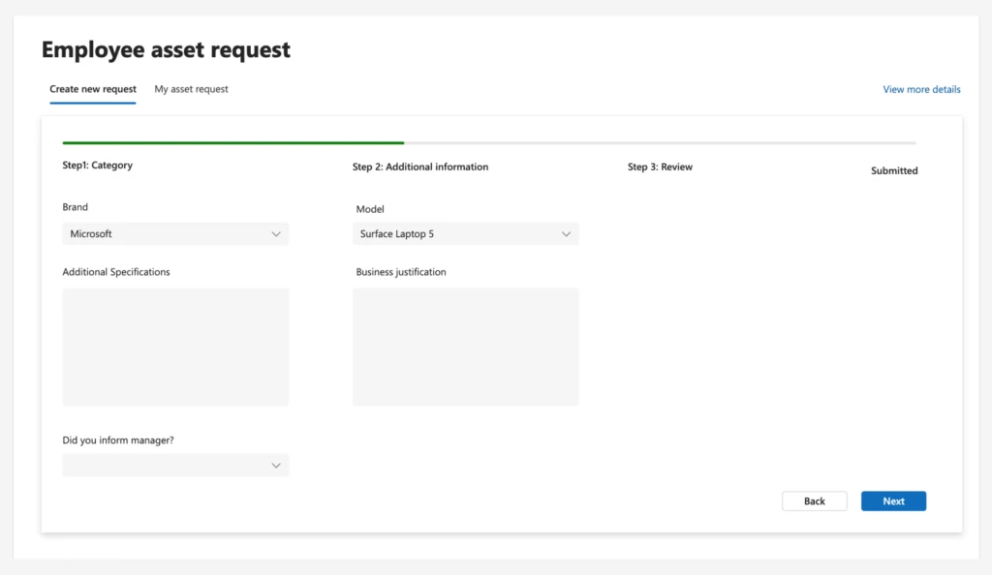The width and height of the screenshot is (992, 575).
Task: Click the 'Step 3: Review' step label
Action: [x=660, y=166]
